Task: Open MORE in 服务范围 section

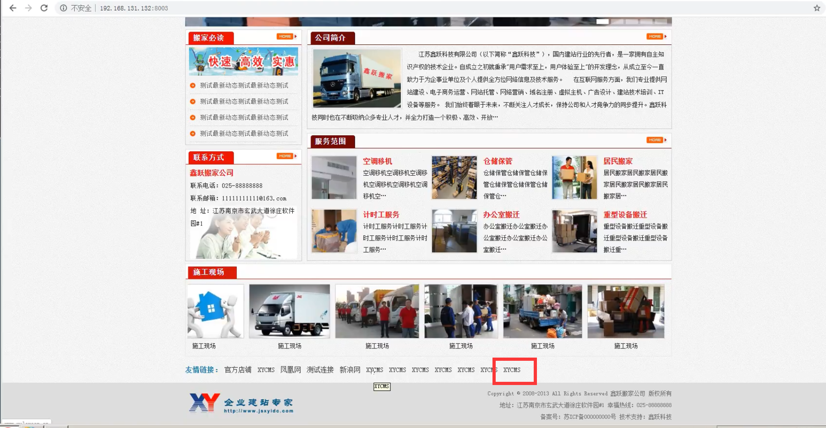Action: click(656, 140)
